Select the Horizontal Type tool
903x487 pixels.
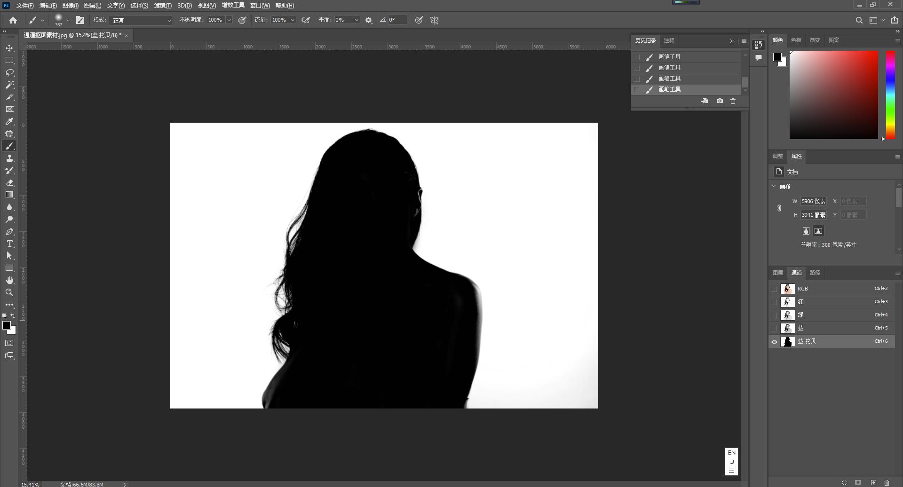[x=9, y=243]
